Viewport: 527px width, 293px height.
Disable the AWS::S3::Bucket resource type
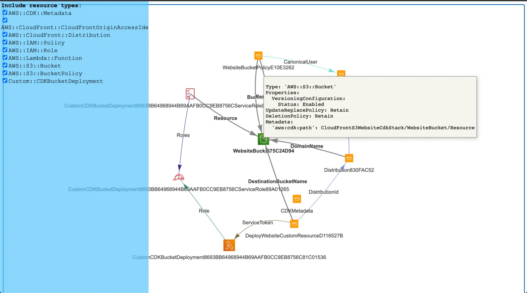click(x=5, y=65)
